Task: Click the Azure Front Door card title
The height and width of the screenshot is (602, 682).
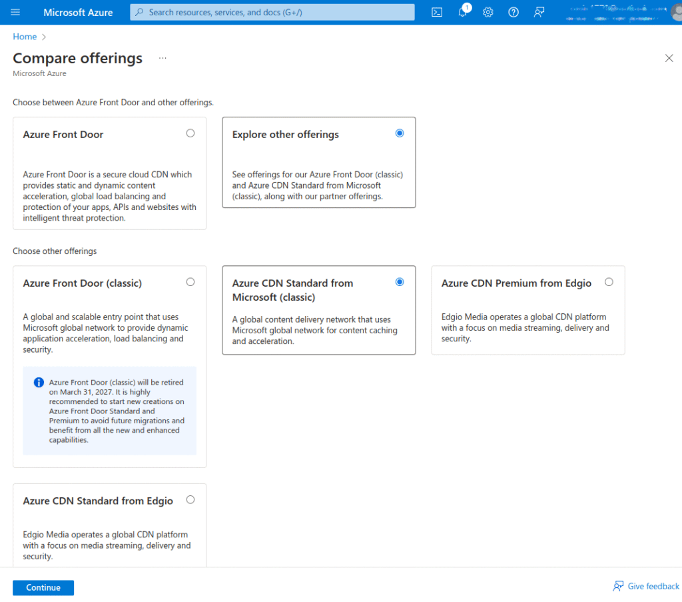Action: pos(63,135)
